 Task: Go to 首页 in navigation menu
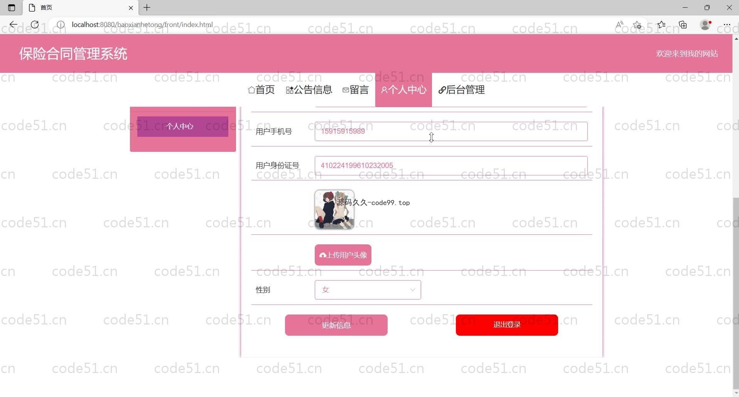pos(261,90)
